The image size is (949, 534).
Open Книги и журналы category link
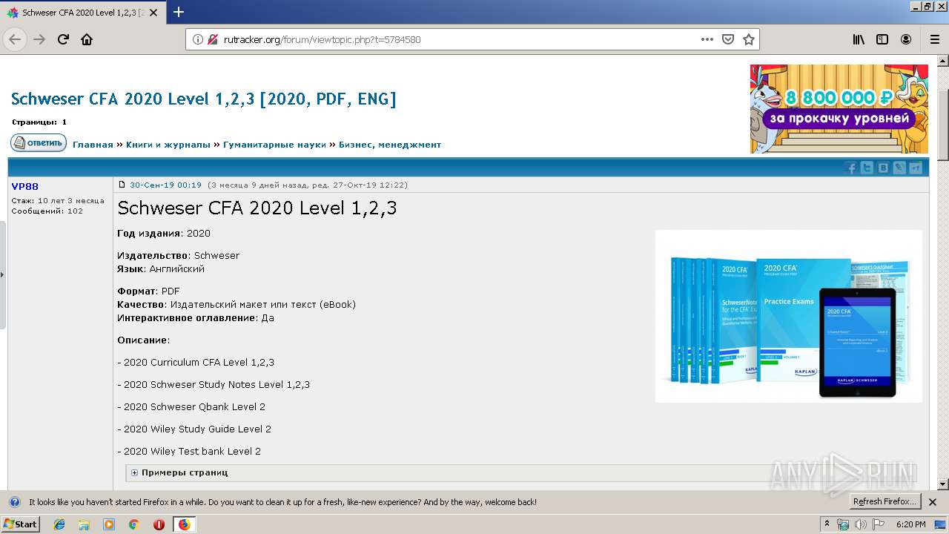pos(168,145)
